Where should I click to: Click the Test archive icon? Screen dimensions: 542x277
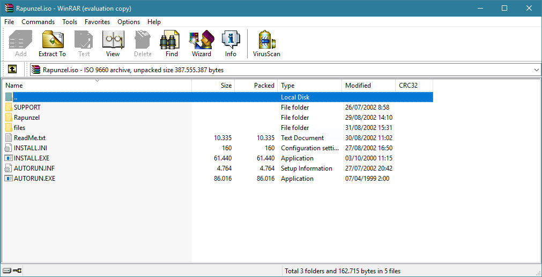(x=84, y=43)
